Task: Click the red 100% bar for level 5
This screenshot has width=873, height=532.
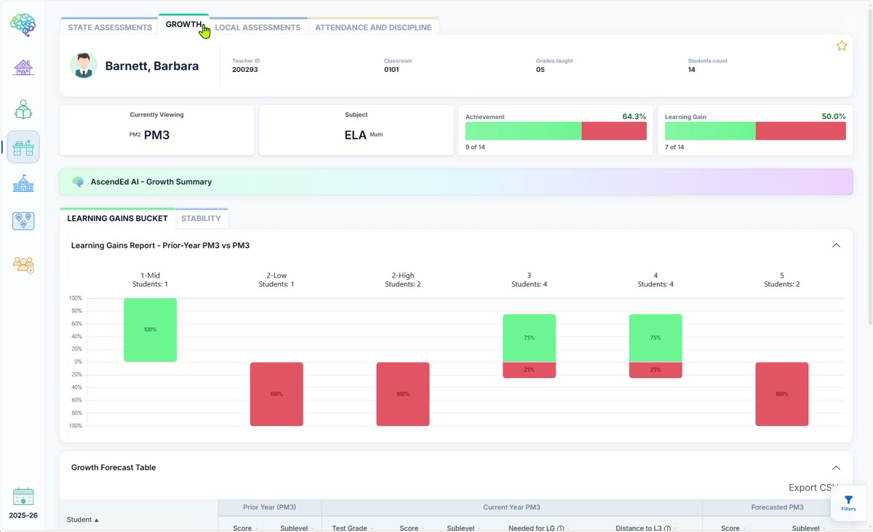Action: tap(782, 394)
